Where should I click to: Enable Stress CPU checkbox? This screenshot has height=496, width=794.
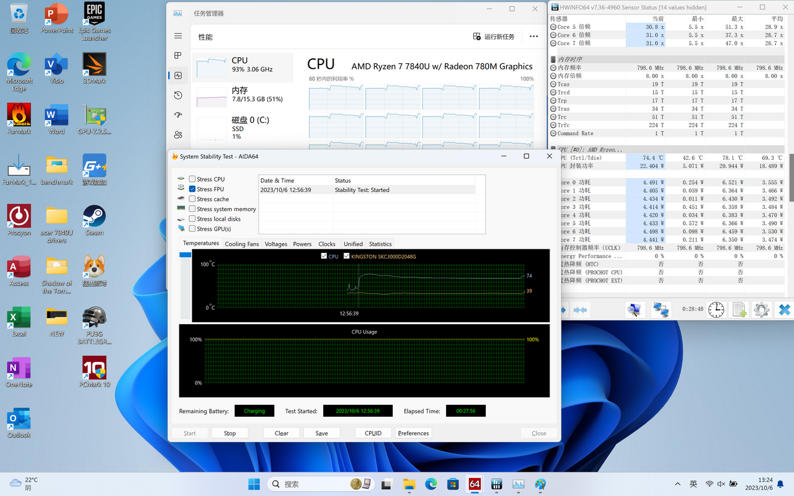[x=192, y=179]
